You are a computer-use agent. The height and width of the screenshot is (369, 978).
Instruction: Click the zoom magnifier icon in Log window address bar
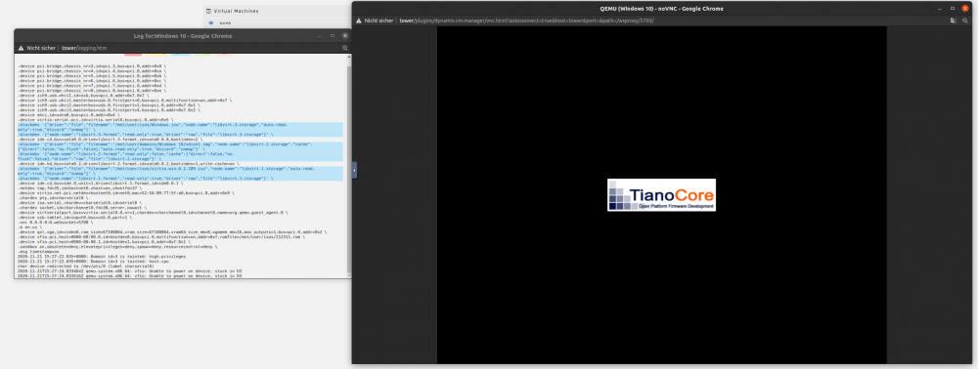click(345, 48)
